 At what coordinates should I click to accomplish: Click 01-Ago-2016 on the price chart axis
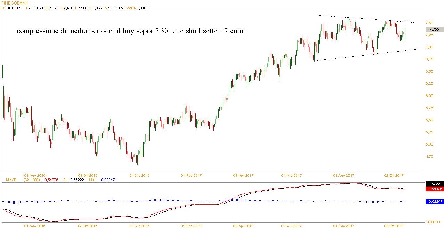(x=35, y=175)
